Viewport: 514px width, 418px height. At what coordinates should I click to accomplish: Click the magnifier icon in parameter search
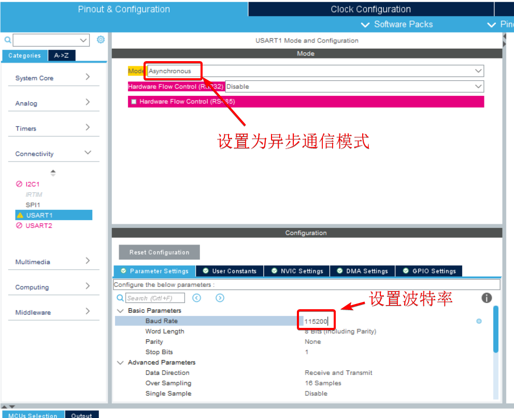pyautogui.click(x=120, y=298)
